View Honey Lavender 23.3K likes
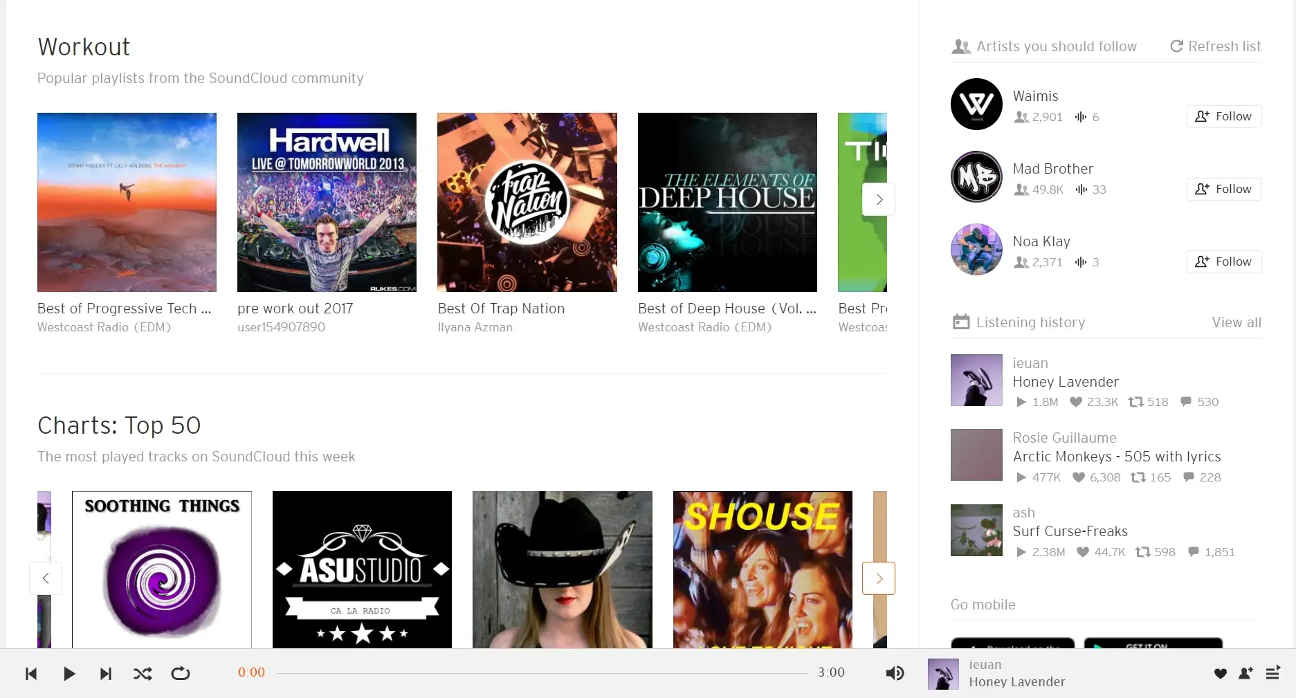The image size is (1296, 698). (1094, 402)
